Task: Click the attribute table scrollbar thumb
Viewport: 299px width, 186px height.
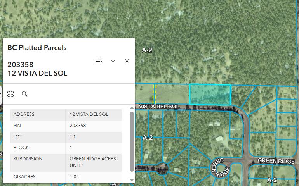Action: [132, 141]
